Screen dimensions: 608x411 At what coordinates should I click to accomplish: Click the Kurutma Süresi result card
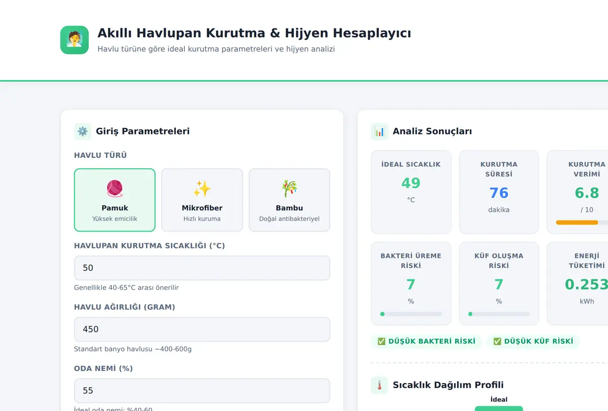click(x=499, y=192)
